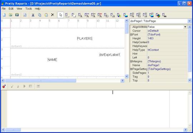Open the File menu

4,9
